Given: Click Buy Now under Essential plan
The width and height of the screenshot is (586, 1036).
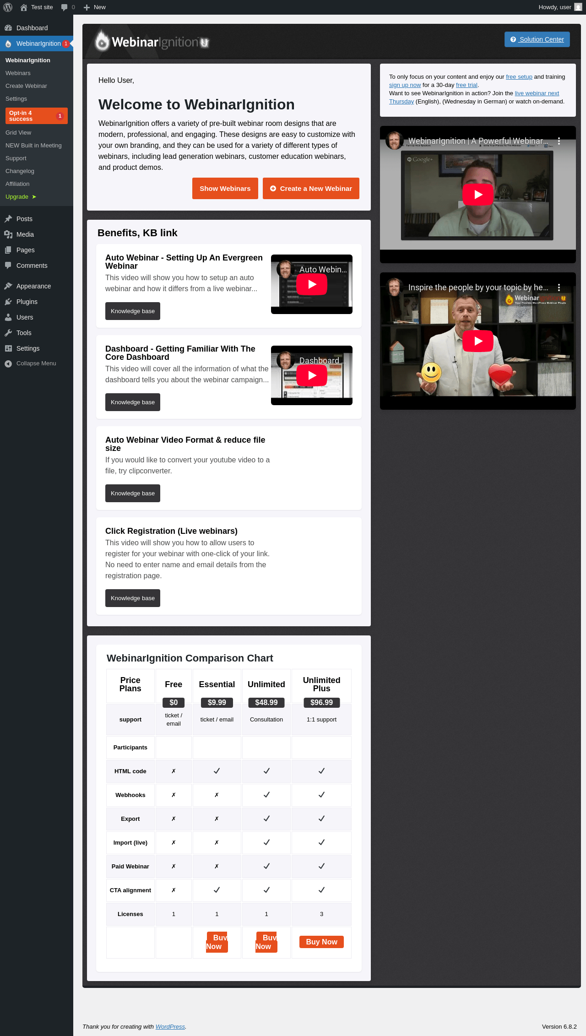Looking at the screenshot, I should pos(217,942).
